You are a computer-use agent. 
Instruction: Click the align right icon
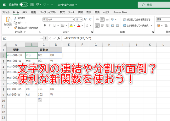point(107,25)
